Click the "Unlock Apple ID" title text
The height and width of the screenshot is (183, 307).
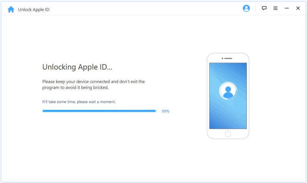pyautogui.click(x=34, y=10)
